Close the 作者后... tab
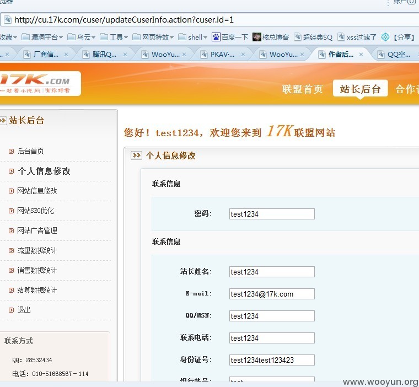 click(x=361, y=55)
